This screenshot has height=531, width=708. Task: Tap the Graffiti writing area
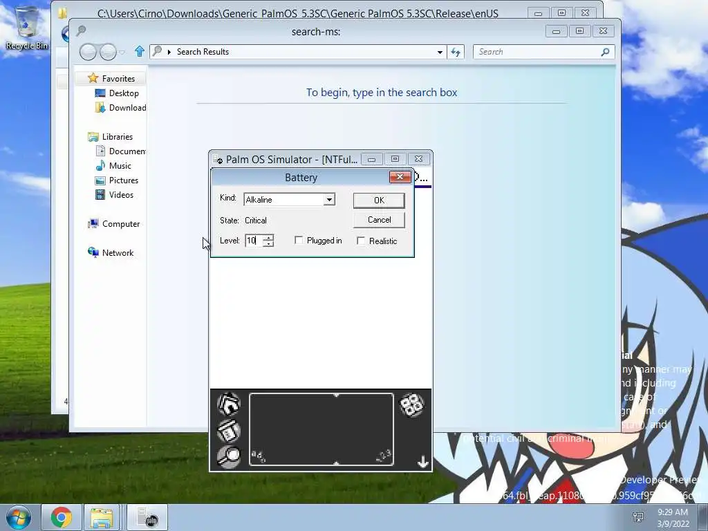(321, 429)
